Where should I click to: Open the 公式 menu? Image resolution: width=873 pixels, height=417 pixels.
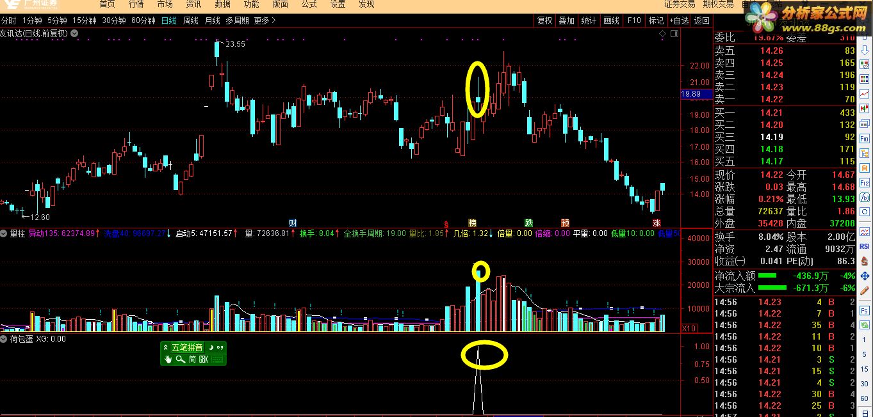(x=309, y=4)
